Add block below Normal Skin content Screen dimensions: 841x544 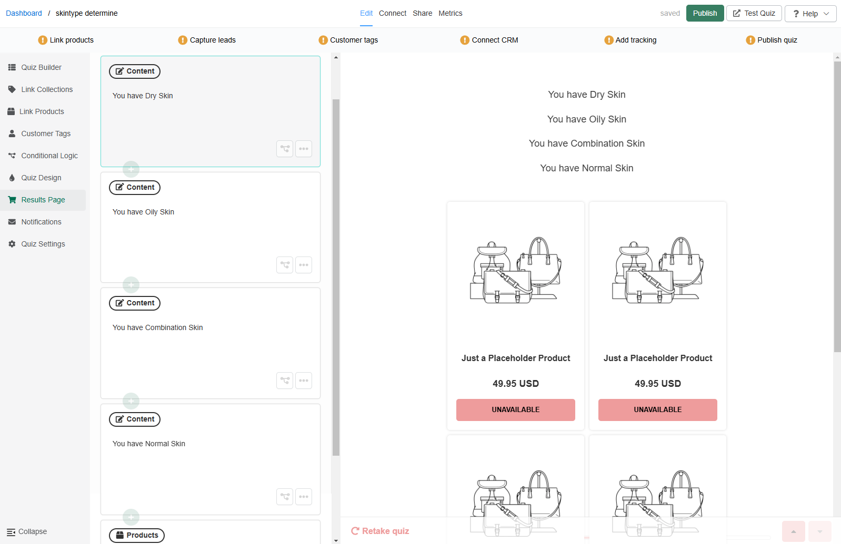coord(131,517)
